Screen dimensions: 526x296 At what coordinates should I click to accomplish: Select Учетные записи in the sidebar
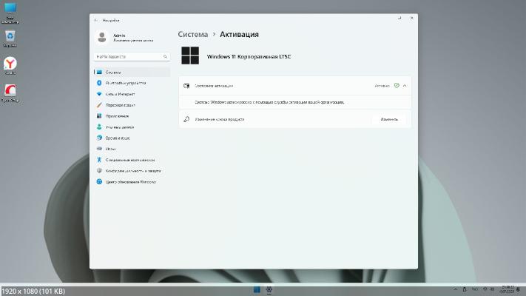(132, 127)
